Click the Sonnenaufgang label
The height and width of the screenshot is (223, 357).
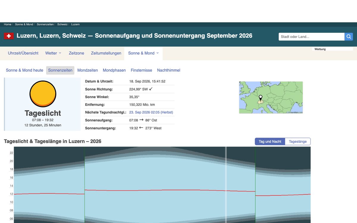pos(99,120)
